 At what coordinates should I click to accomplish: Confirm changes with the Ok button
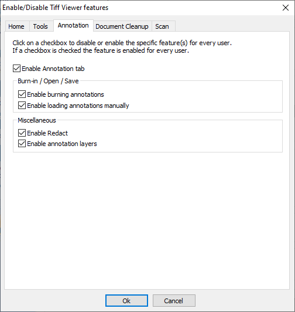pos(126,300)
